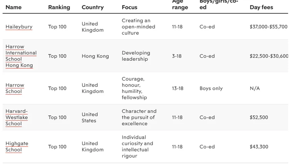This screenshot has width=292, height=164.
Task: Select the Developing leadership focus cell
Action: [136, 56]
